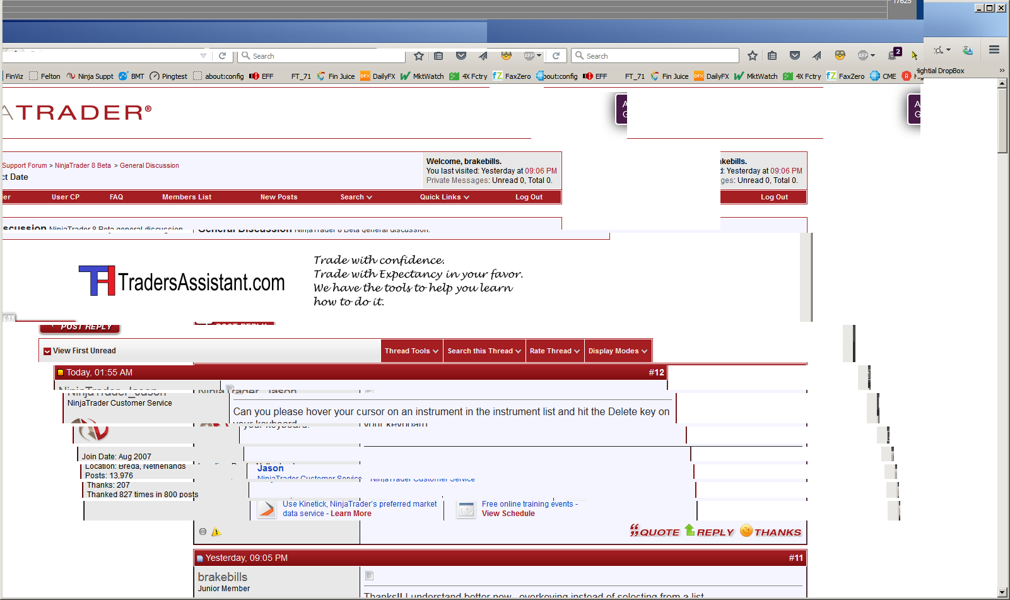Open the about:config bookmark beside Pingtest
1010x600 pixels.
(218, 76)
